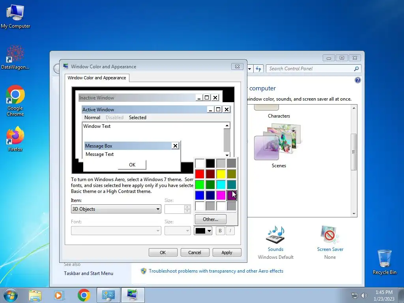Switch to Personalization taskbar button
Image resolution: width=404 pixels, height=303 pixels.
tap(133, 295)
